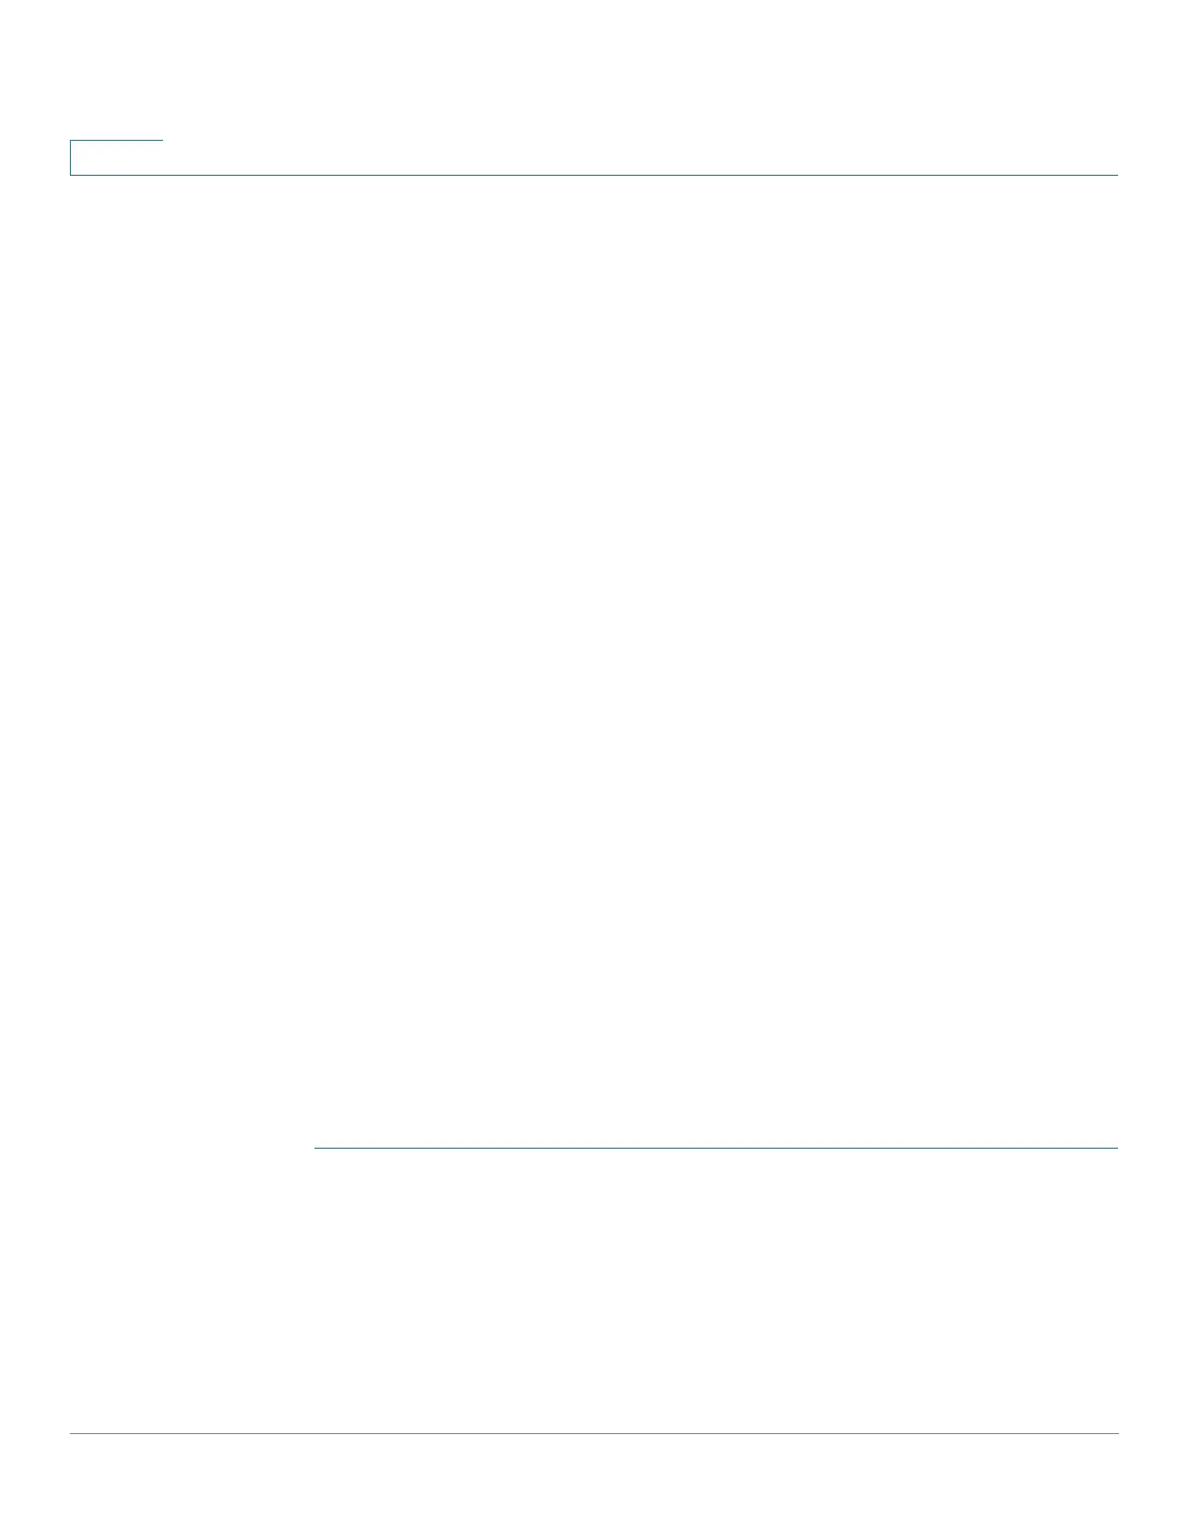Screen dimensions: 1188x1538
Task: Click the blue section divider line
Action: [716, 1148]
